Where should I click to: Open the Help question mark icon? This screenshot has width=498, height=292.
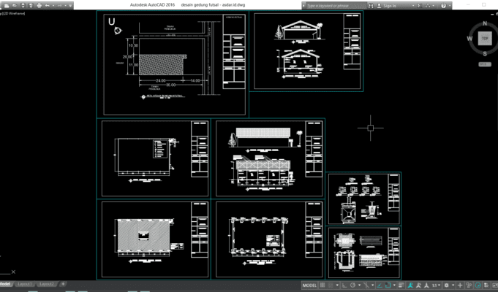click(x=443, y=6)
